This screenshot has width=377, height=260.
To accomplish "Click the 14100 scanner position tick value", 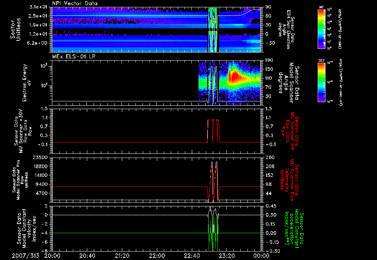I will 40,175.
